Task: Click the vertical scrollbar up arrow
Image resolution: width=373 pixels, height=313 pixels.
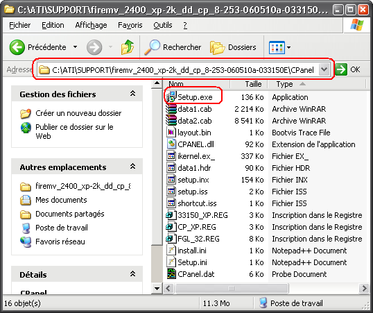Action: click(x=157, y=83)
